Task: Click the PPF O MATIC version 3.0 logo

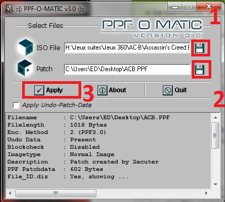Action: pos(152,28)
